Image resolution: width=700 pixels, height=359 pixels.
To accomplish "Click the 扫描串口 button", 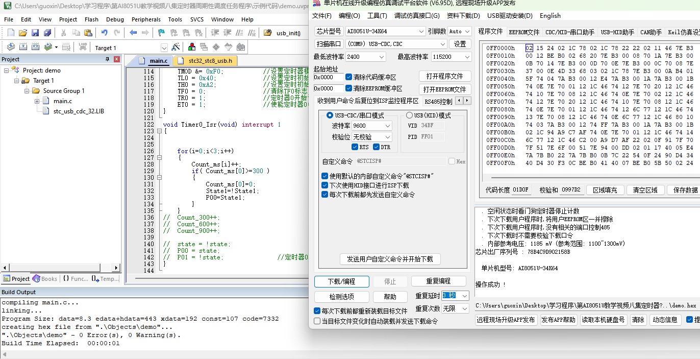I will (328, 44).
